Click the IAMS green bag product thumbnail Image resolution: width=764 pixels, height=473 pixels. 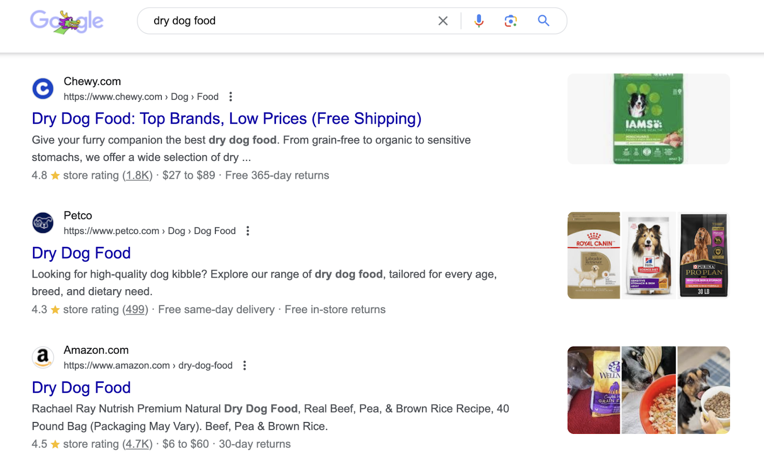(648, 118)
